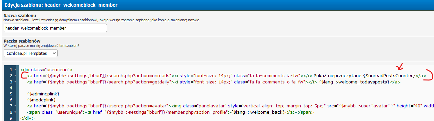Click line number 9 in the gutter
Viewport: 434px width, 121px height.
(11, 118)
